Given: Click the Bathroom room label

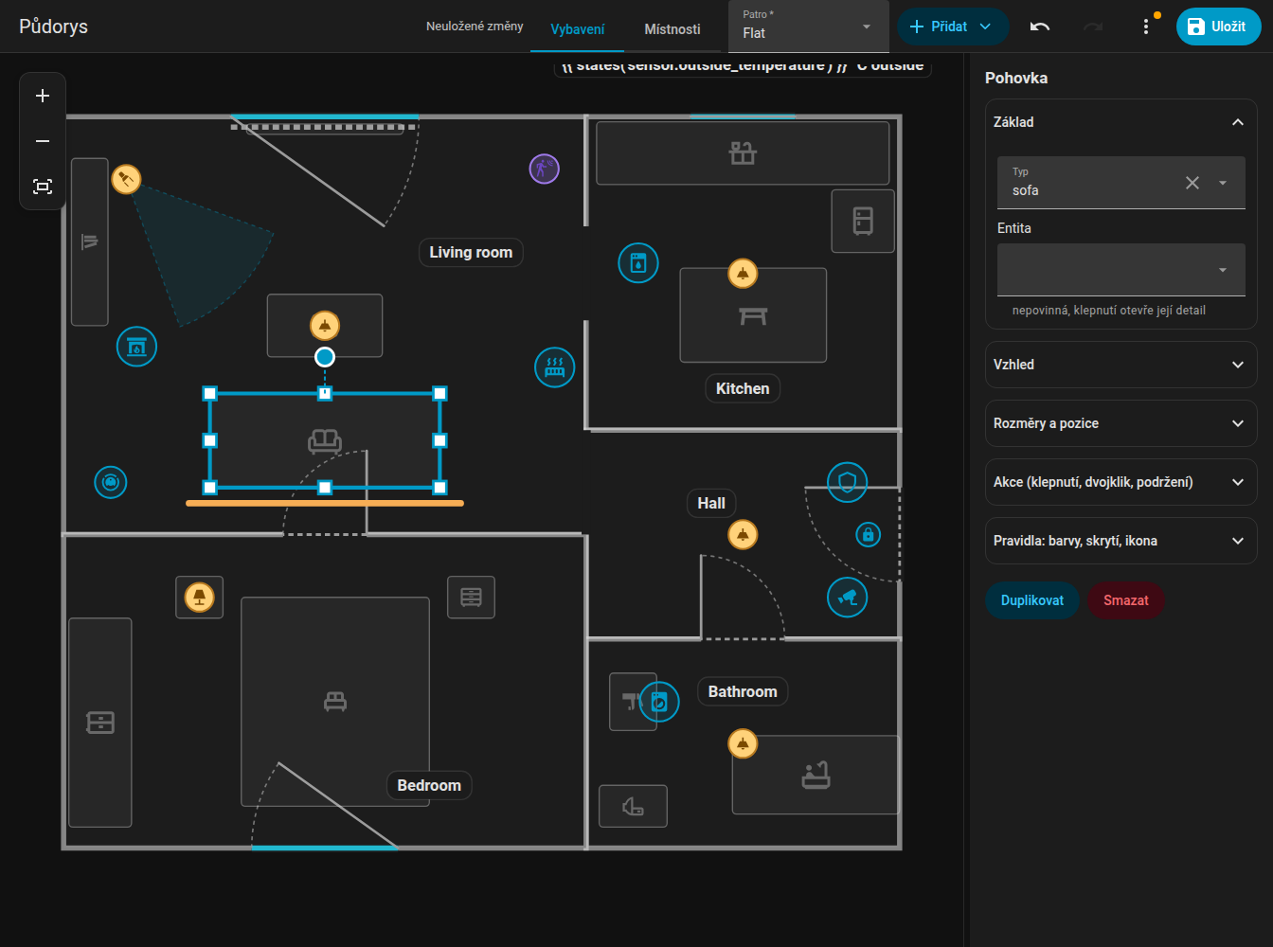Looking at the screenshot, I should (x=743, y=692).
